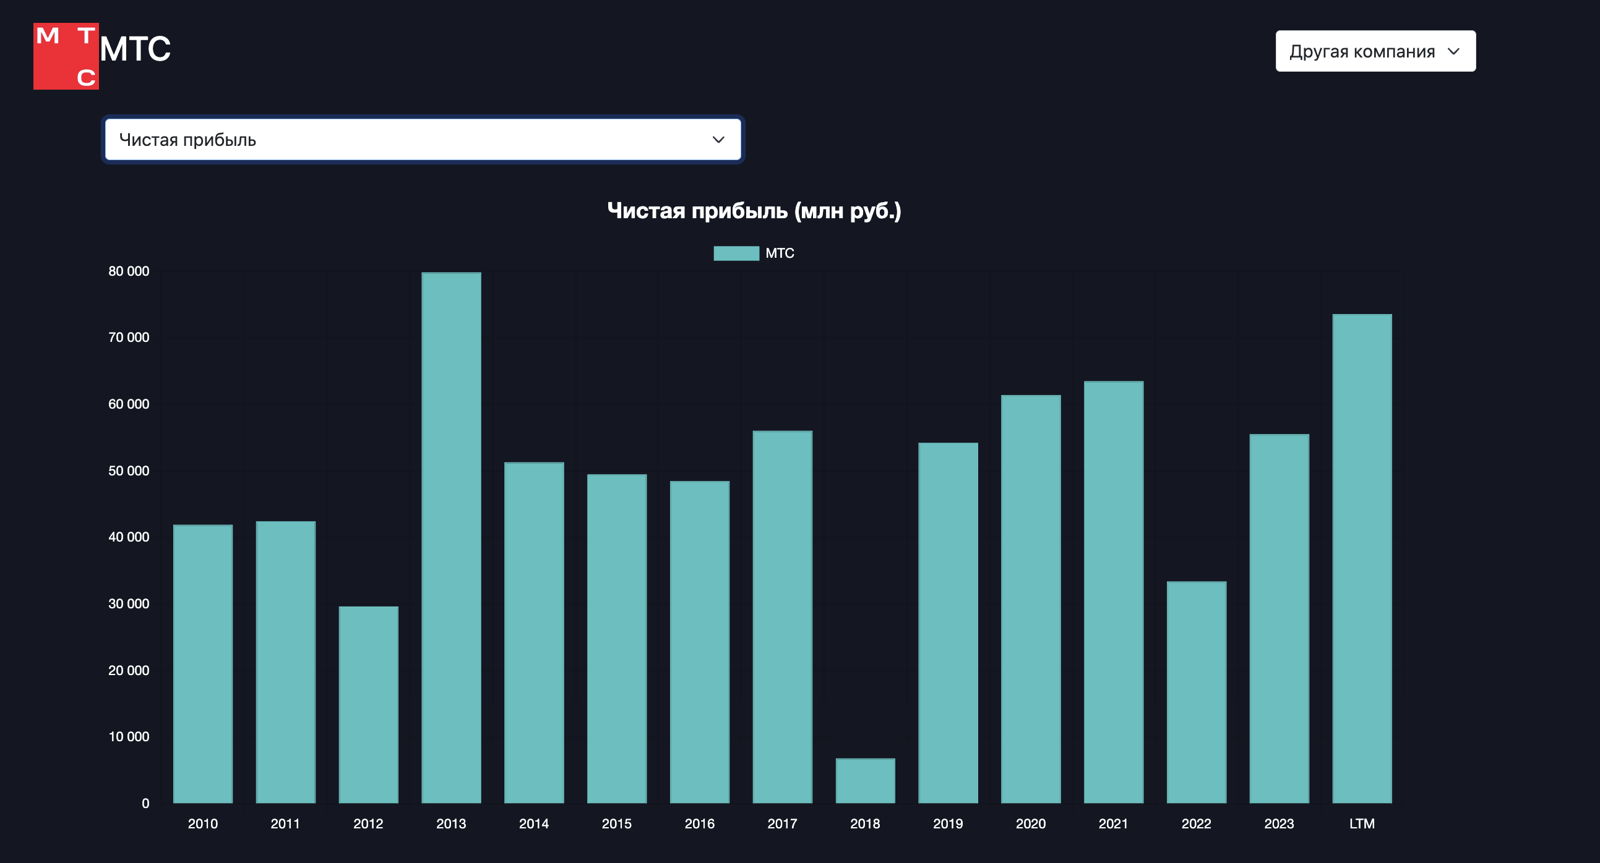Click the '10 000' y-axis label
Screen dimensions: 1600x863
click(129, 736)
